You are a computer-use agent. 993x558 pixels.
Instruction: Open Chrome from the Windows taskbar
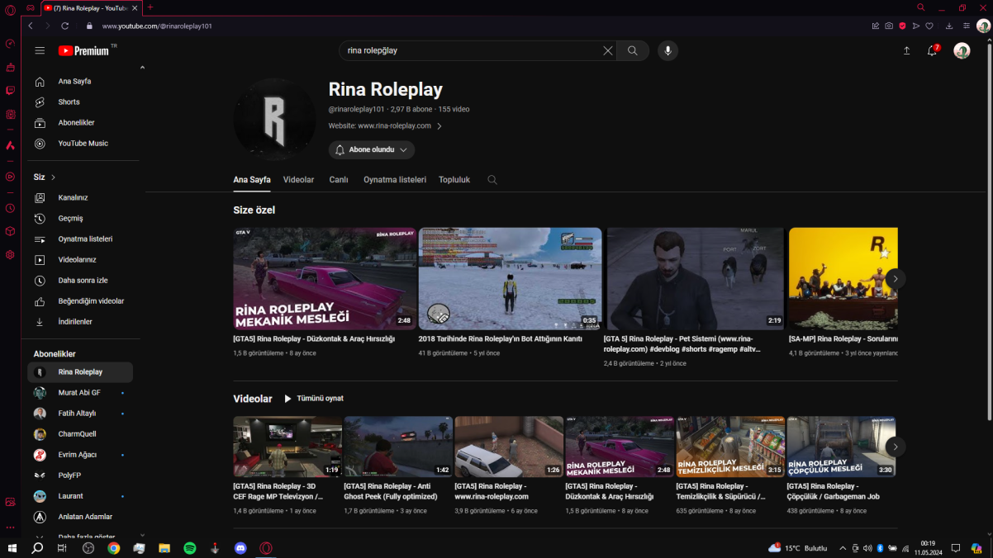tap(113, 548)
